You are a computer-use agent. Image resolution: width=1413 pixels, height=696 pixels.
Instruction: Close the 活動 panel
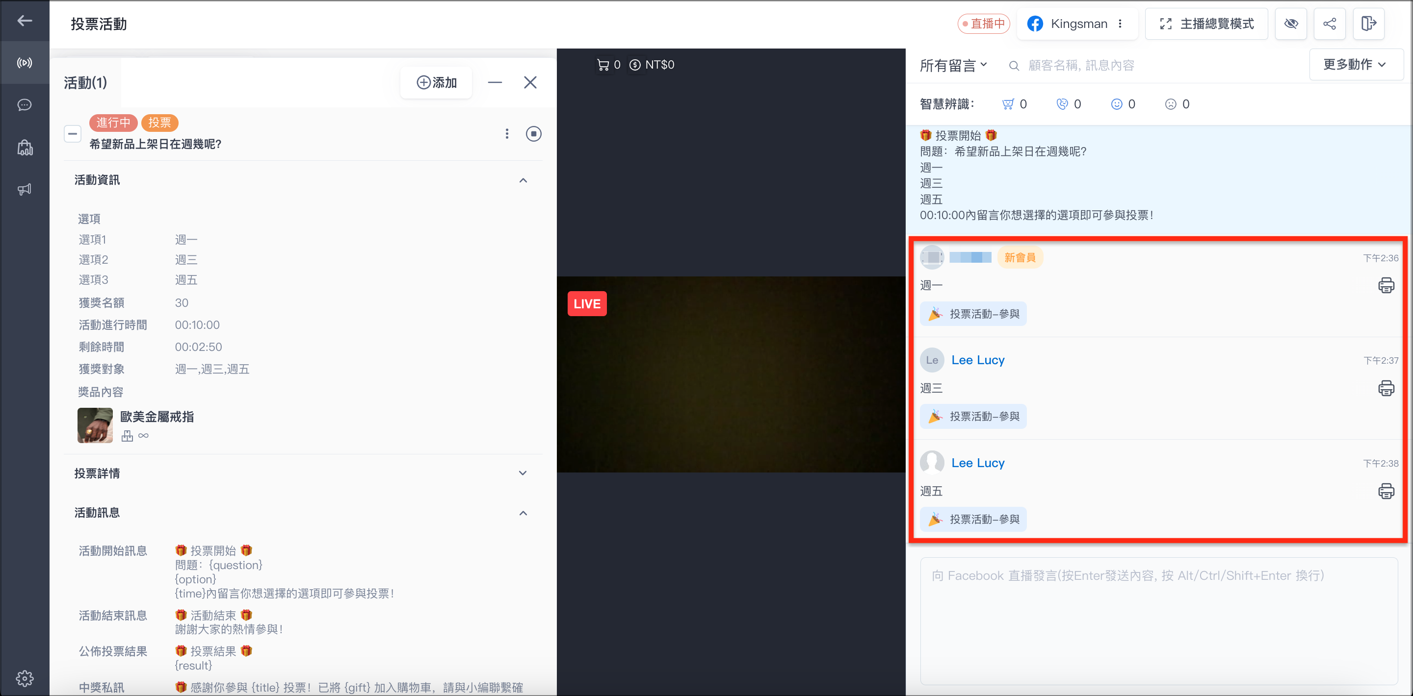[530, 82]
